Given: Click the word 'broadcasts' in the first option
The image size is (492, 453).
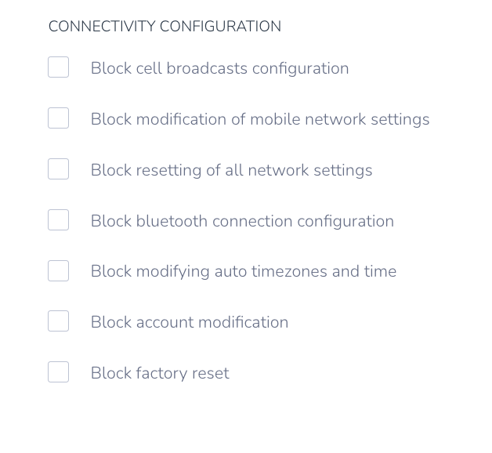Looking at the screenshot, I should click(x=207, y=68).
